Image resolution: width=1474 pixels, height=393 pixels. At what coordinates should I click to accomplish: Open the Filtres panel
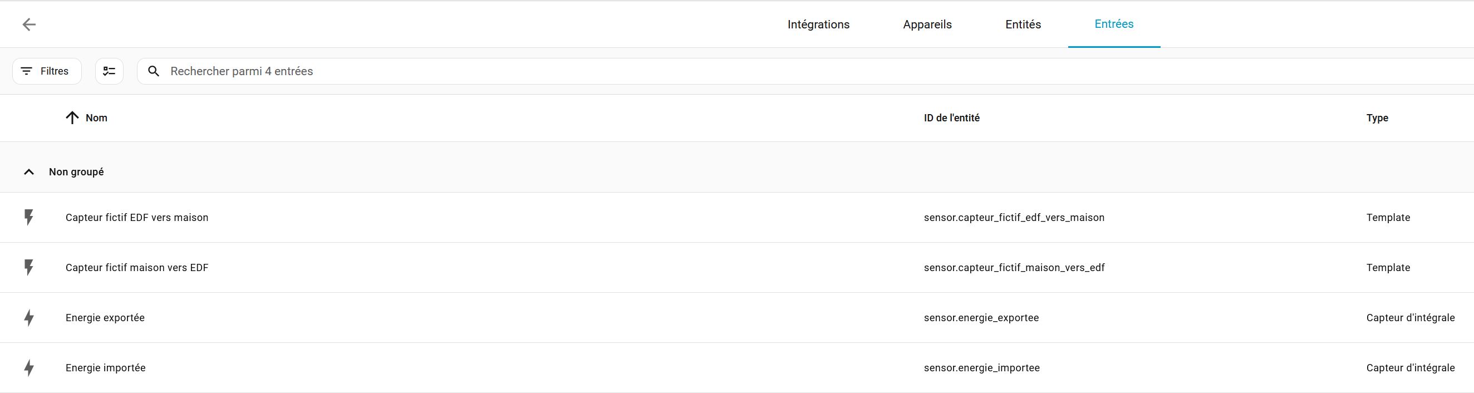point(47,71)
